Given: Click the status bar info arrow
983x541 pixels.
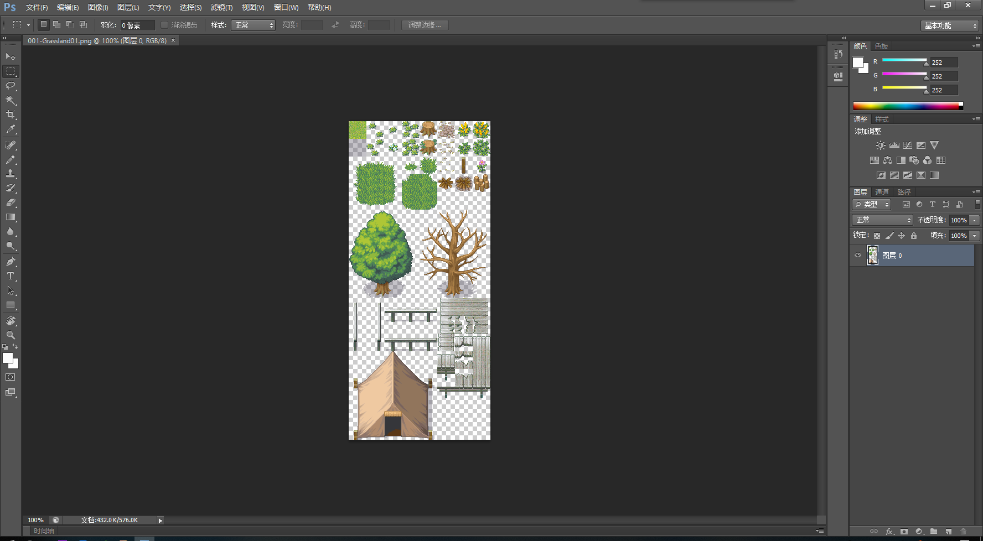Looking at the screenshot, I should (x=161, y=521).
